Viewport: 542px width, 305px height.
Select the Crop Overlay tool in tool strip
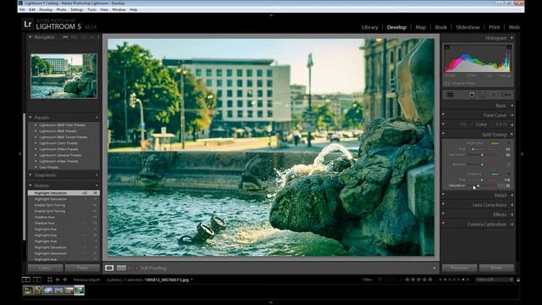pos(450,94)
